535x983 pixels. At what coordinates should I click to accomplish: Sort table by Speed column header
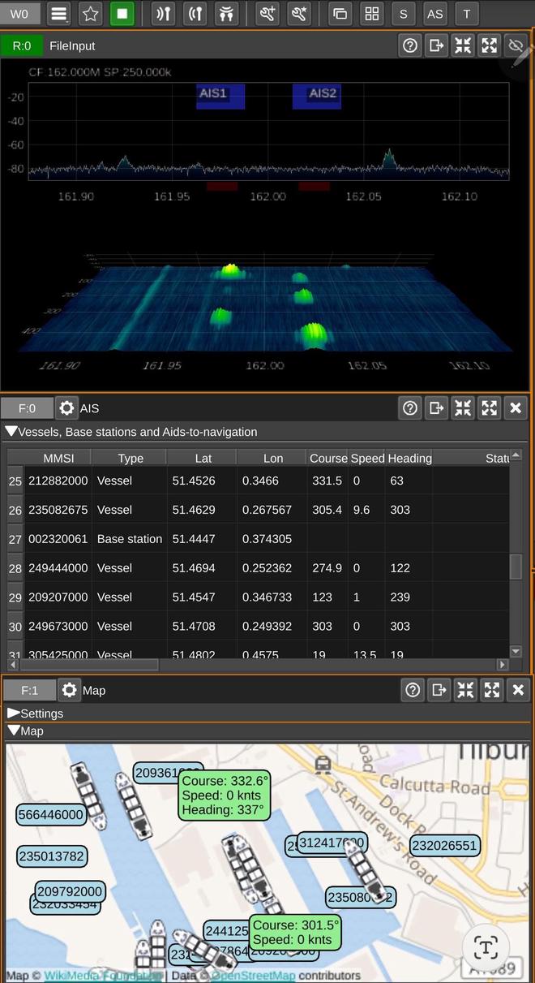pyautogui.click(x=367, y=458)
